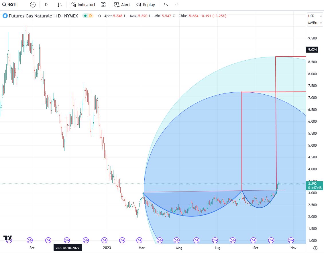Viewport: 324px width, 253px height.
Task: Undo the last chart action
Action: point(166,5)
